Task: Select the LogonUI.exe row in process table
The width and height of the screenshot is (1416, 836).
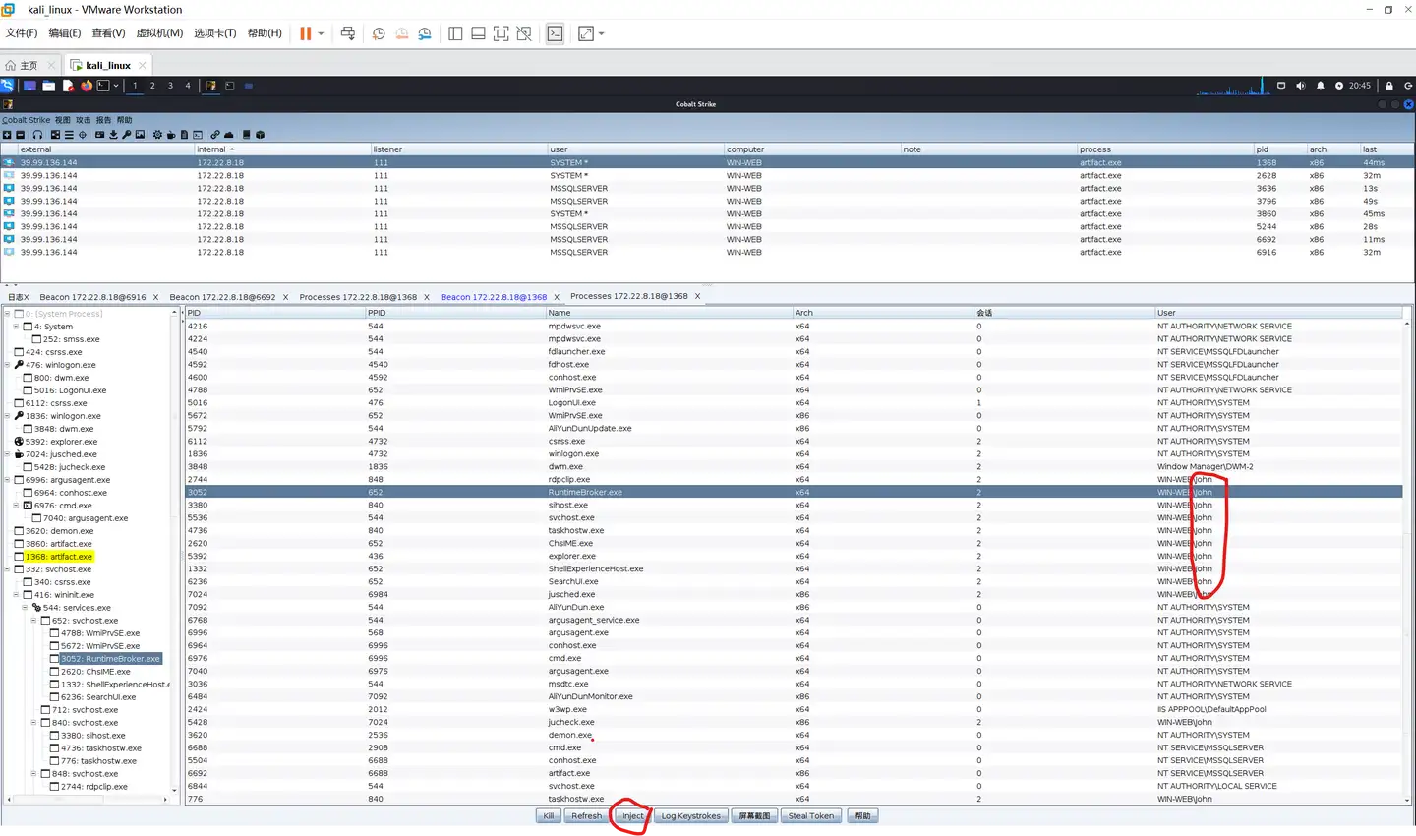Action: pos(795,403)
